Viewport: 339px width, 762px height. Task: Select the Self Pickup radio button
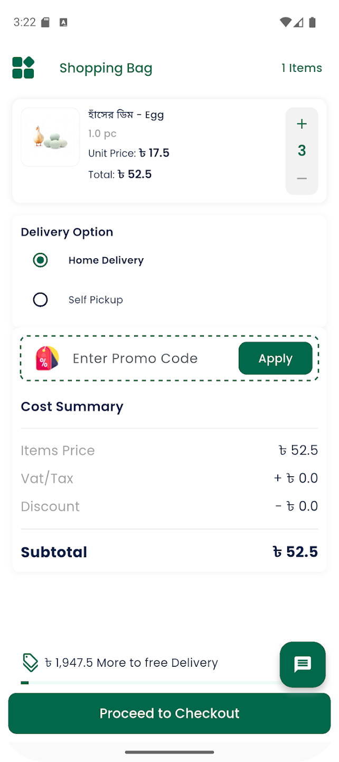(x=40, y=300)
